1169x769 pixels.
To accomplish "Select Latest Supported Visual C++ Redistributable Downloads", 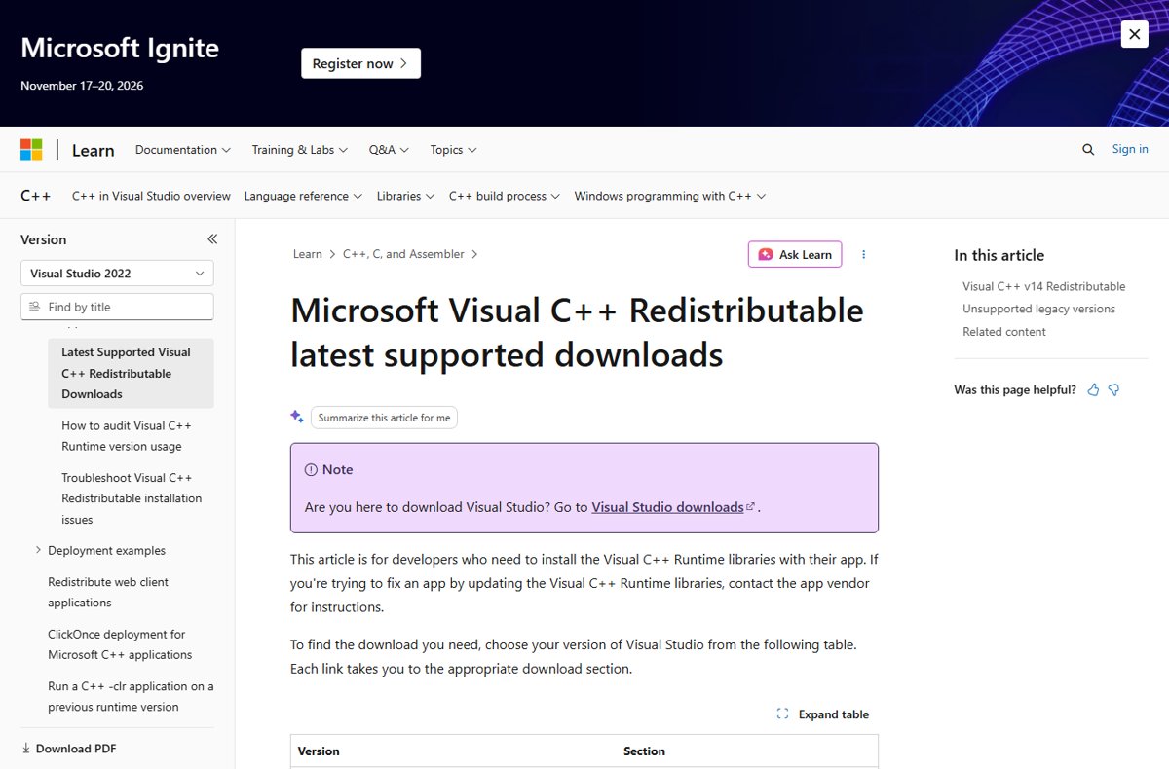I will click(131, 373).
